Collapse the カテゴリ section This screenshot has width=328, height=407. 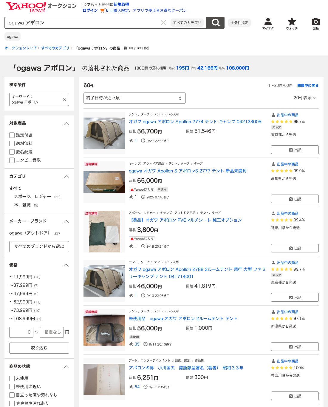click(66, 177)
